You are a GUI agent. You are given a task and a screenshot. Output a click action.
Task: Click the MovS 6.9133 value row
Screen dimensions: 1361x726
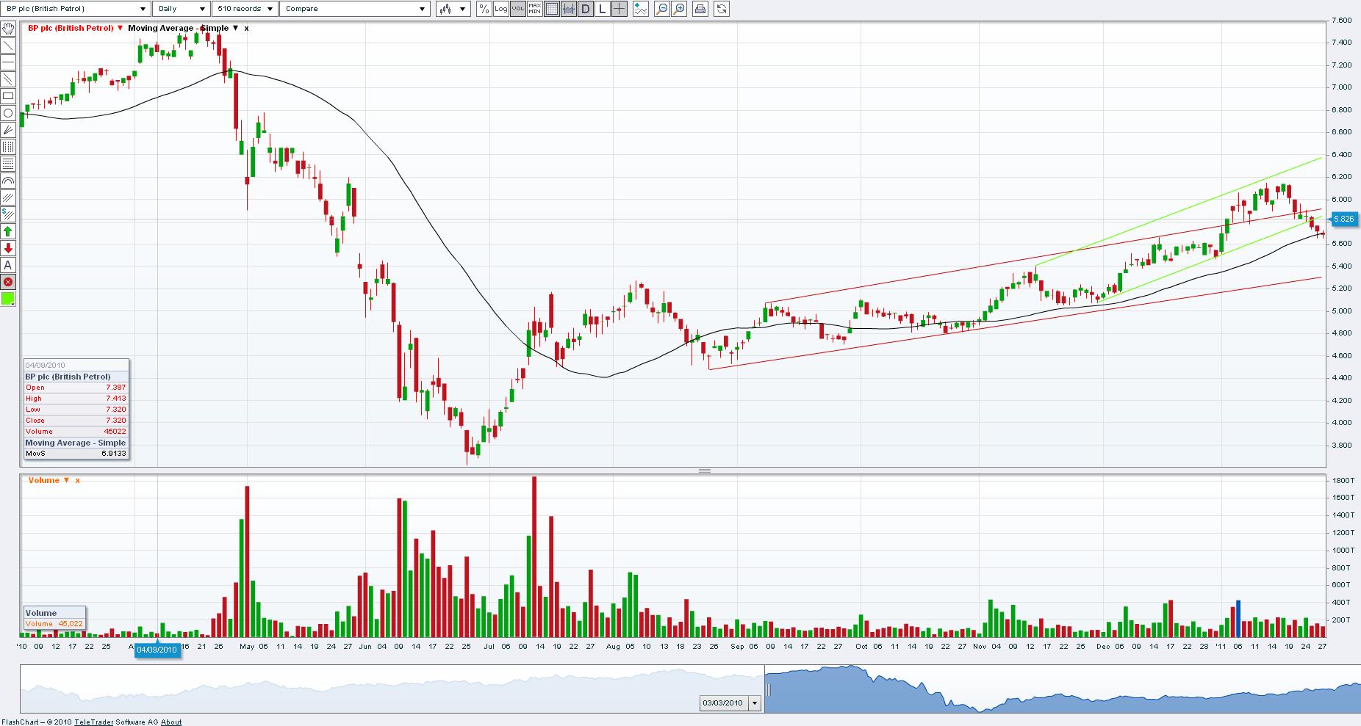[76, 454]
